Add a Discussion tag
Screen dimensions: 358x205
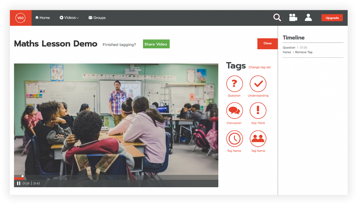(x=234, y=111)
